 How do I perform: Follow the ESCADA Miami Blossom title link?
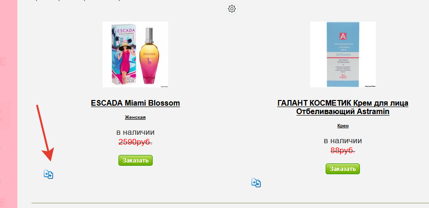pos(135,103)
